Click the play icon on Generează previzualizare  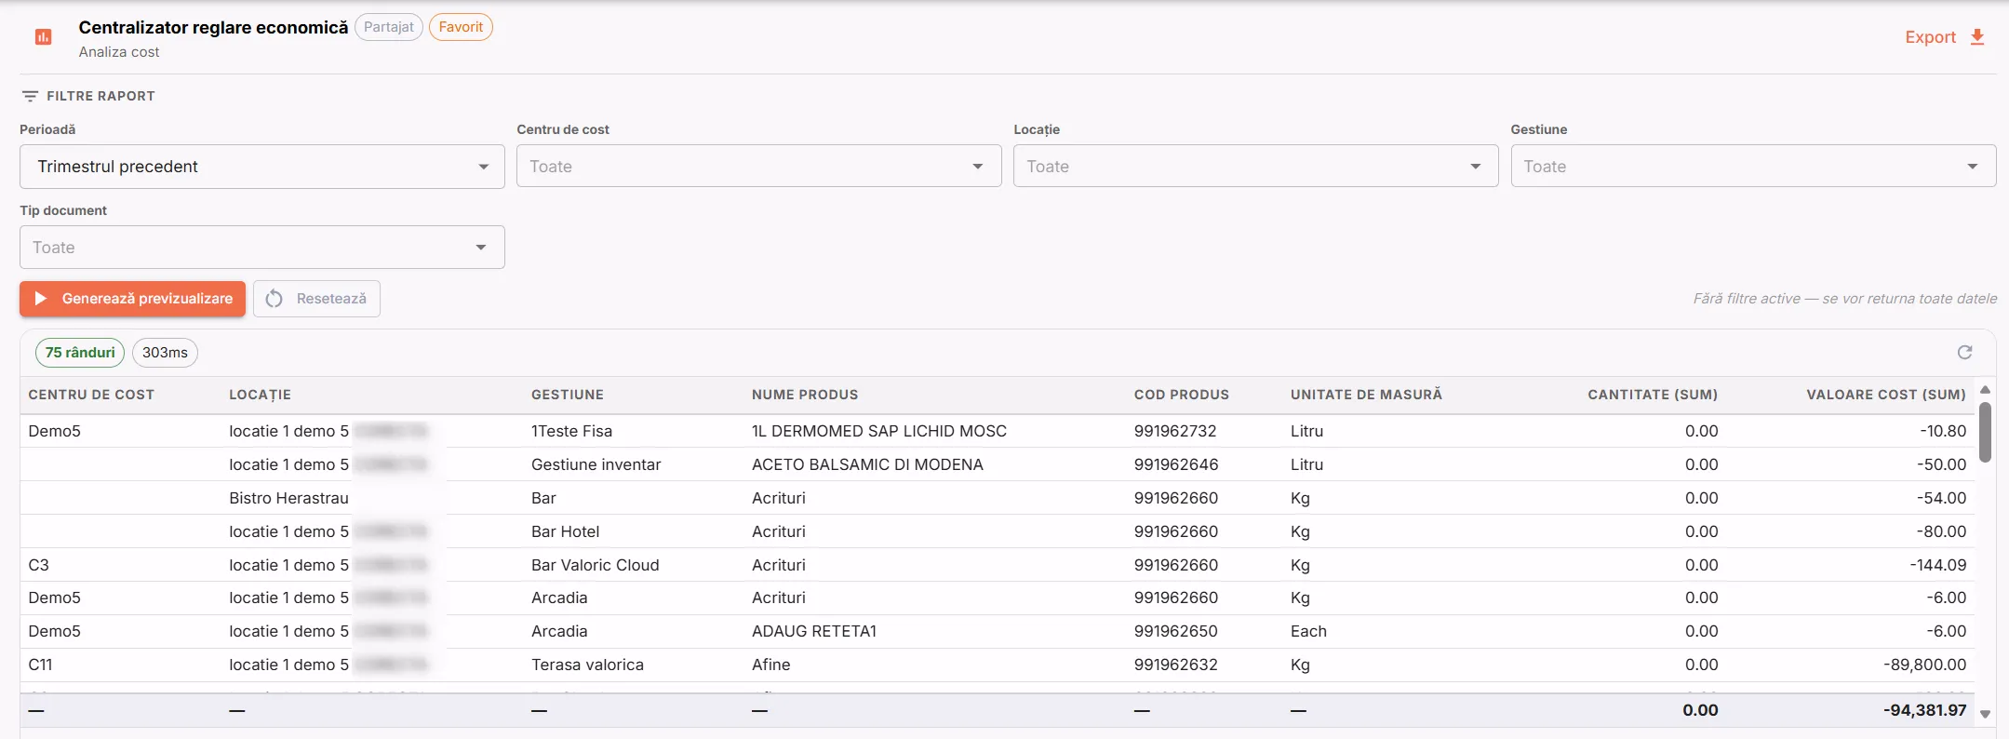coord(41,299)
